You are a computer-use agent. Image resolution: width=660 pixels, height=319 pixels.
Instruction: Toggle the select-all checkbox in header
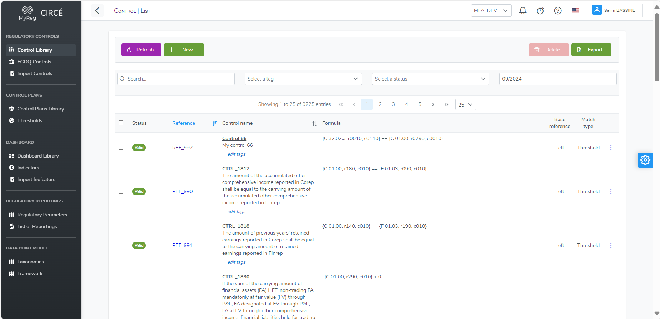(x=121, y=123)
